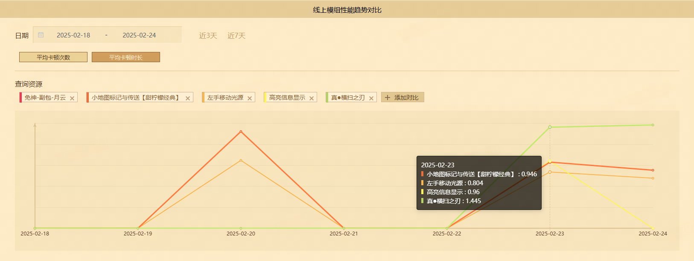The width and height of the screenshot is (694, 261).
Task: Click the green data point on 2025-02-24
Action: pyautogui.click(x=653, y=125)
